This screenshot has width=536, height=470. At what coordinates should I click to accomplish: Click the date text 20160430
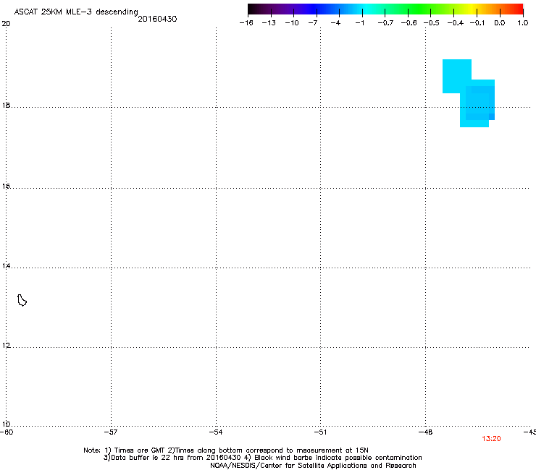tap(157, 19)
